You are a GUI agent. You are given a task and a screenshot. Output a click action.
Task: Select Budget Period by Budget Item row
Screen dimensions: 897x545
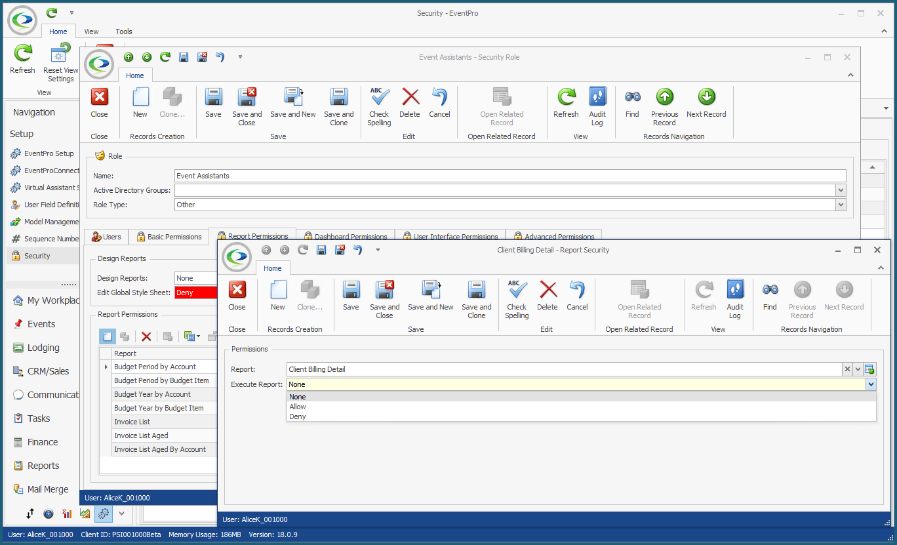point(165,380)
